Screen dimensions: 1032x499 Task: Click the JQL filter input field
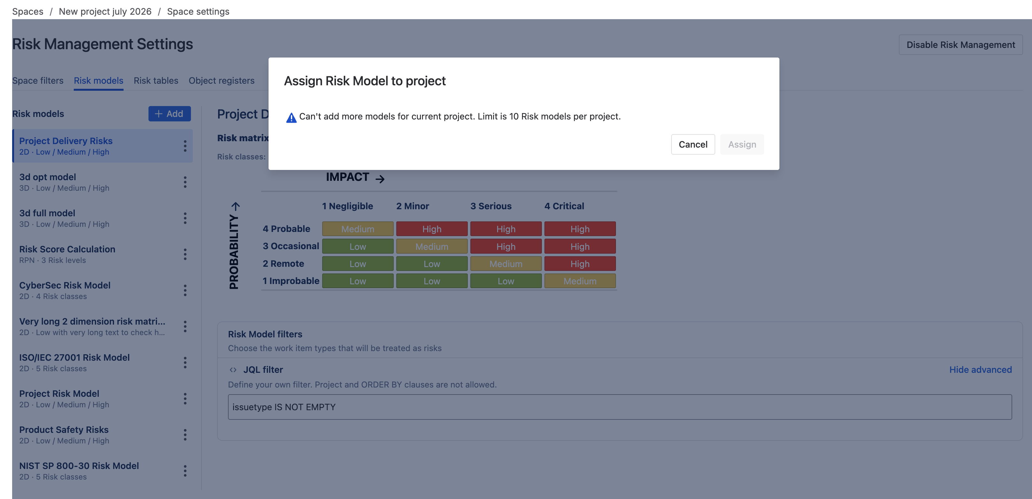[620, 407]
